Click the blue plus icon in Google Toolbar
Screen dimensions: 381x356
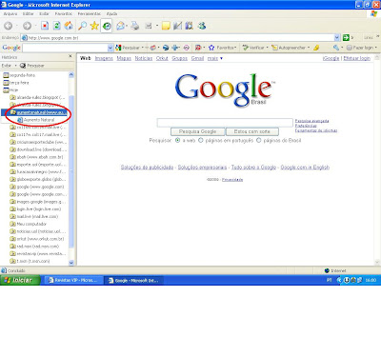point(175,48)
